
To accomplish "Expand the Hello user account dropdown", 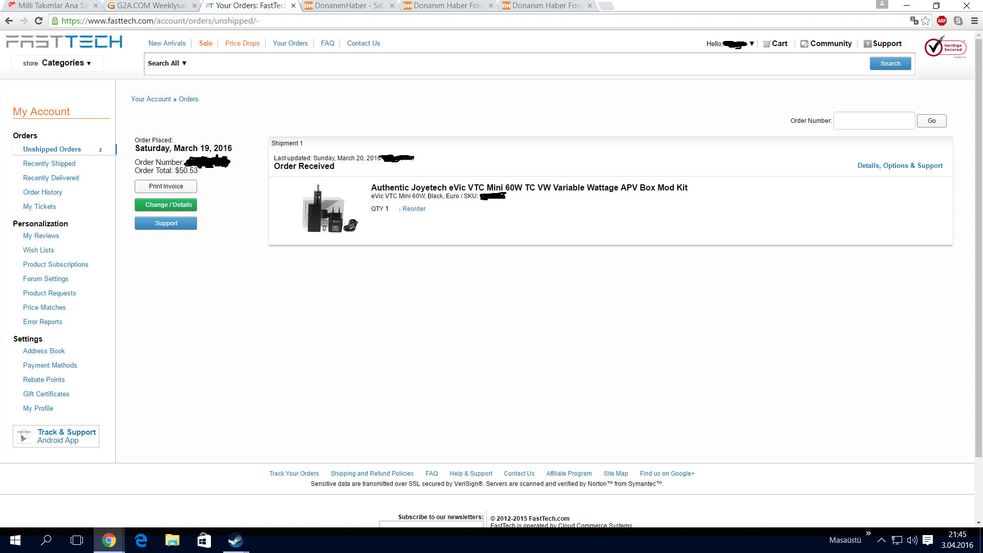I will tap(730, 44).
